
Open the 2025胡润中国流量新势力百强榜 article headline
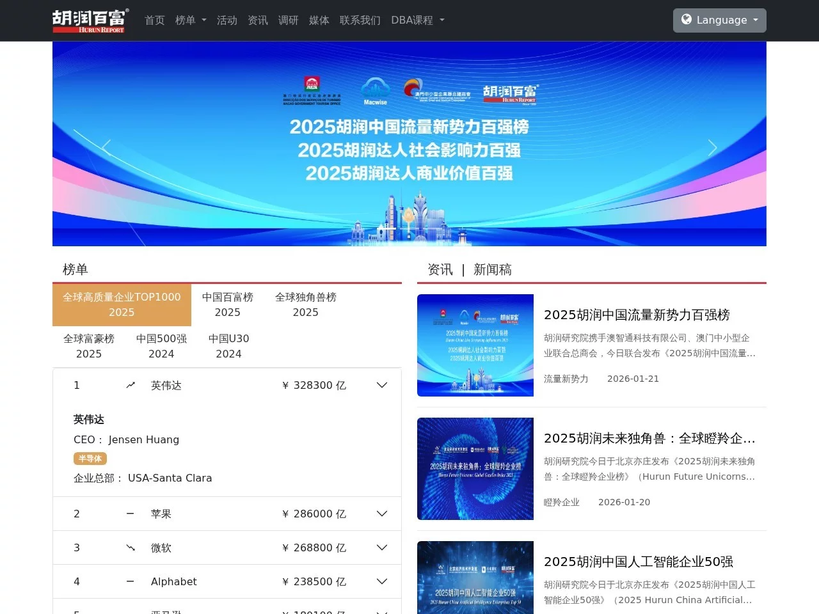tap(637, 315)
